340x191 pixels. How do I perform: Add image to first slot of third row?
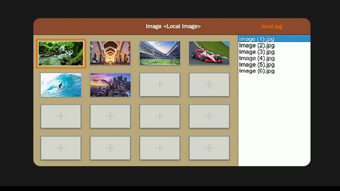(x=61, y=117)
